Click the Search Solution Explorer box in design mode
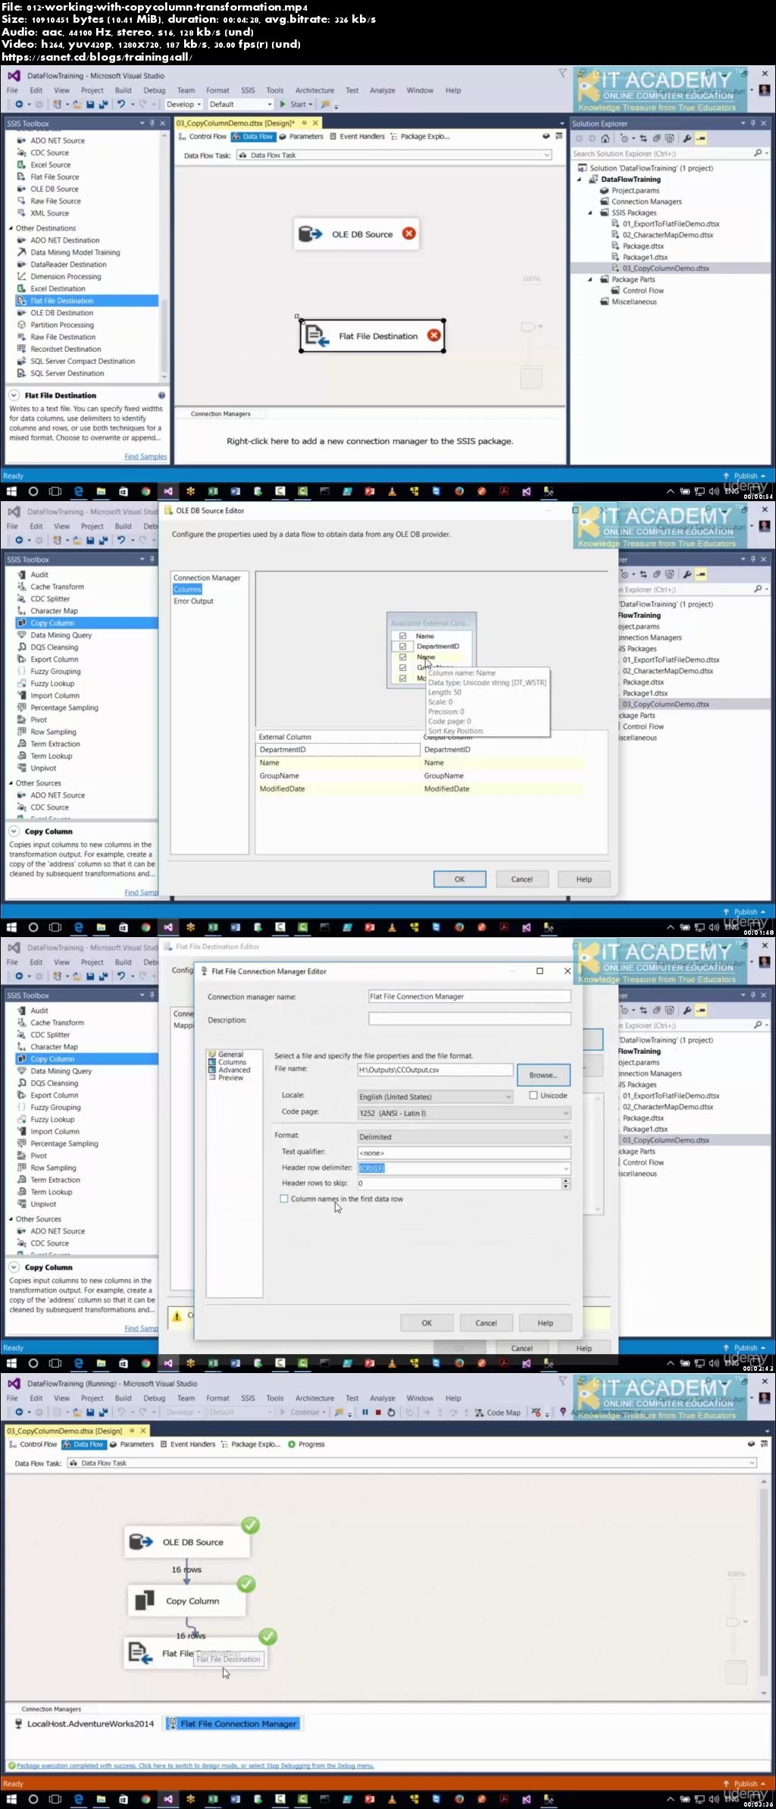776x1809 pixels. (x=662, y=153)
